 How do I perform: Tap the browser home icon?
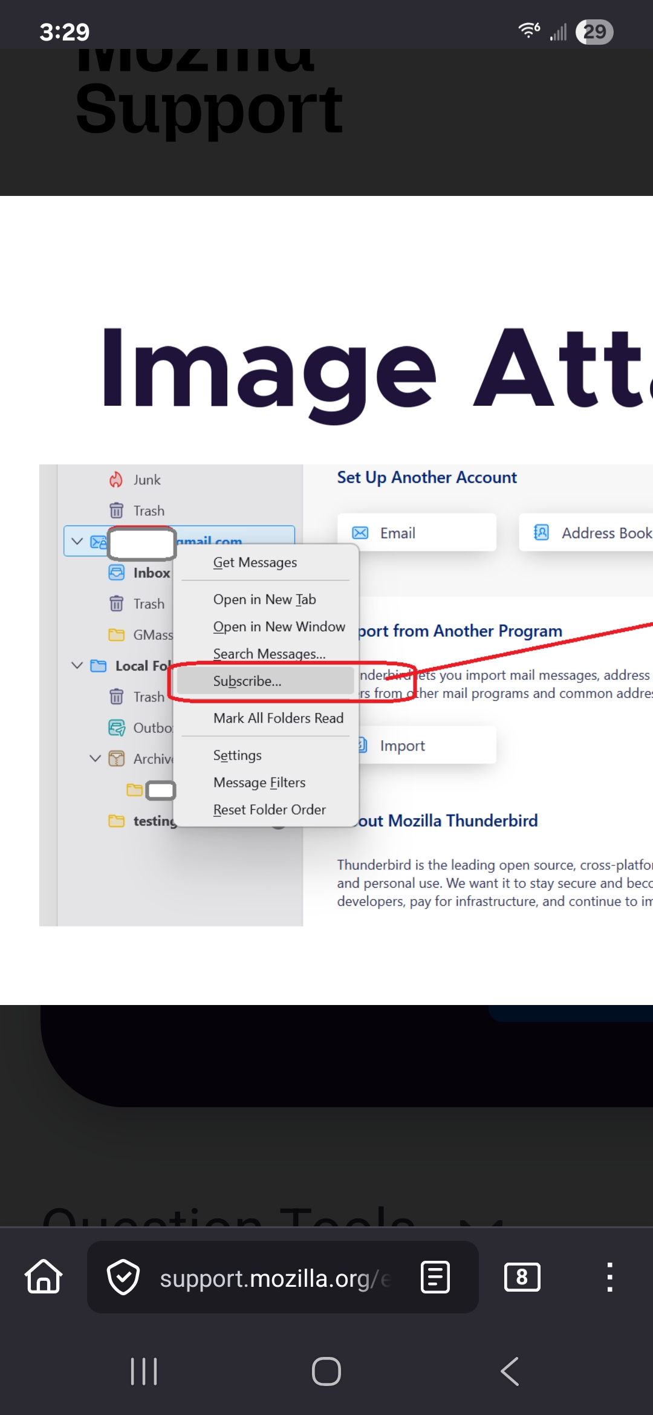(x=44, y=1277)
